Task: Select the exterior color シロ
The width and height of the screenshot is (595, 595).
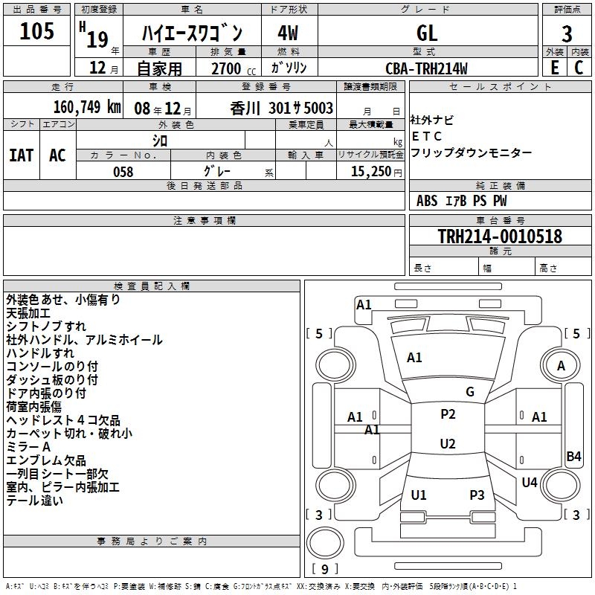Action: tap(160, 141)
